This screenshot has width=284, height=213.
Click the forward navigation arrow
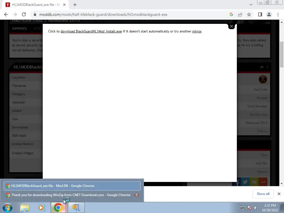(15, 14)
